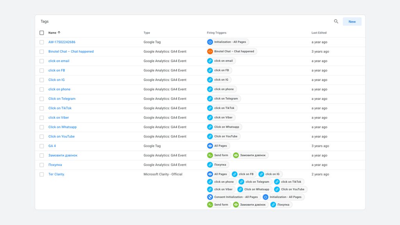Open Initialization - All Pages trigger in AW-17502242686 row
This screenshot has height=225, width=400.
click(x=228, y=42)
